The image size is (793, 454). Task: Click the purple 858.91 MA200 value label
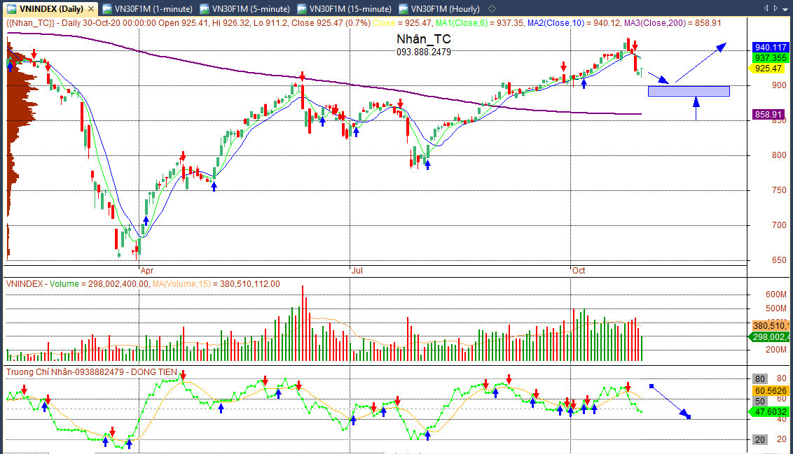pyautogui.click(x=768, y=115)
